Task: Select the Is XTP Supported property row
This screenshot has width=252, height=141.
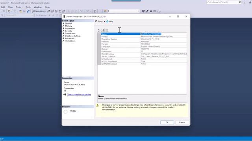Action: (x=144, y=61)
